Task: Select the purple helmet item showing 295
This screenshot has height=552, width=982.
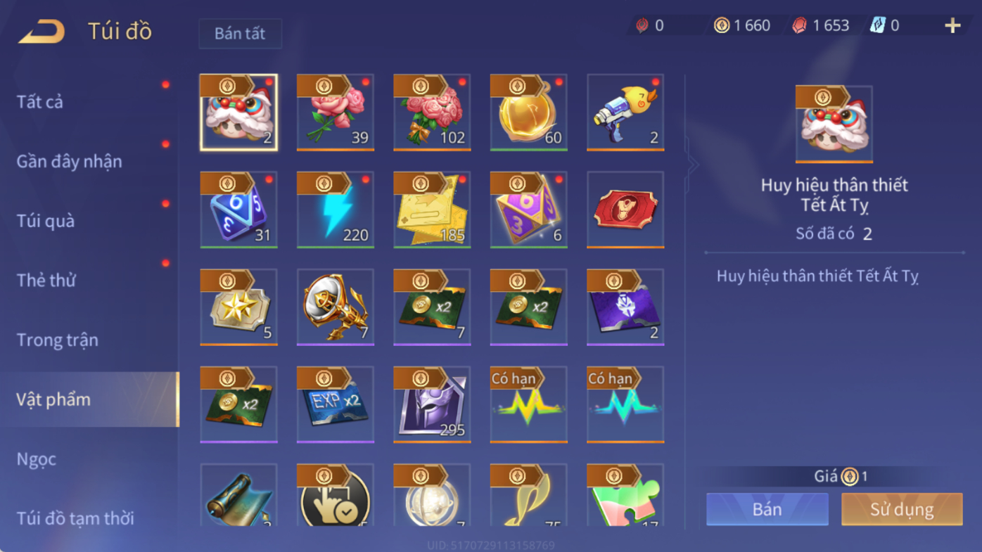Action: [432, 404]
